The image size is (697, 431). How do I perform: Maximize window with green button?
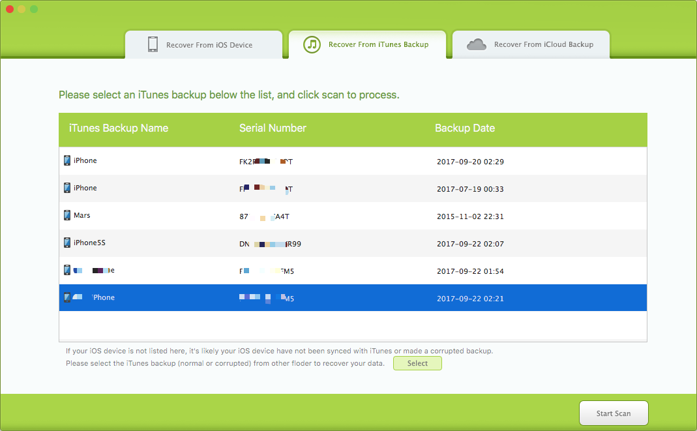coord(34,9)
